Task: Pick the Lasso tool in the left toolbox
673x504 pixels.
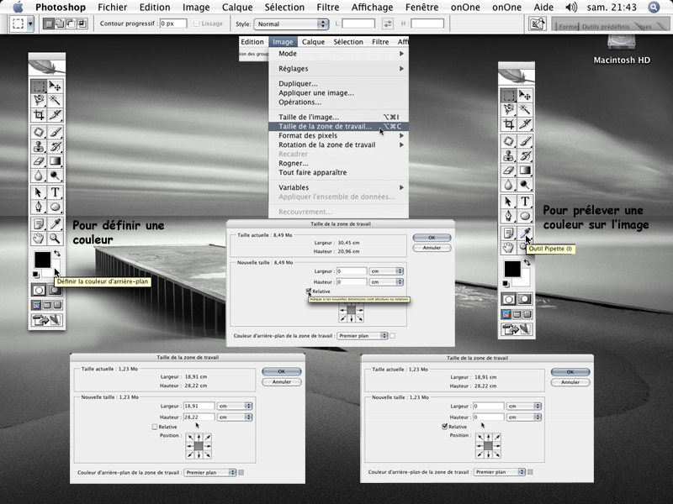Action: (x=39, y=100)
